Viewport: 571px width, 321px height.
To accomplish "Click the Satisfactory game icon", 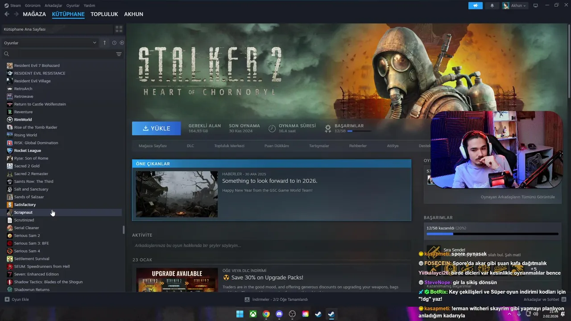I will coord(10,205).
